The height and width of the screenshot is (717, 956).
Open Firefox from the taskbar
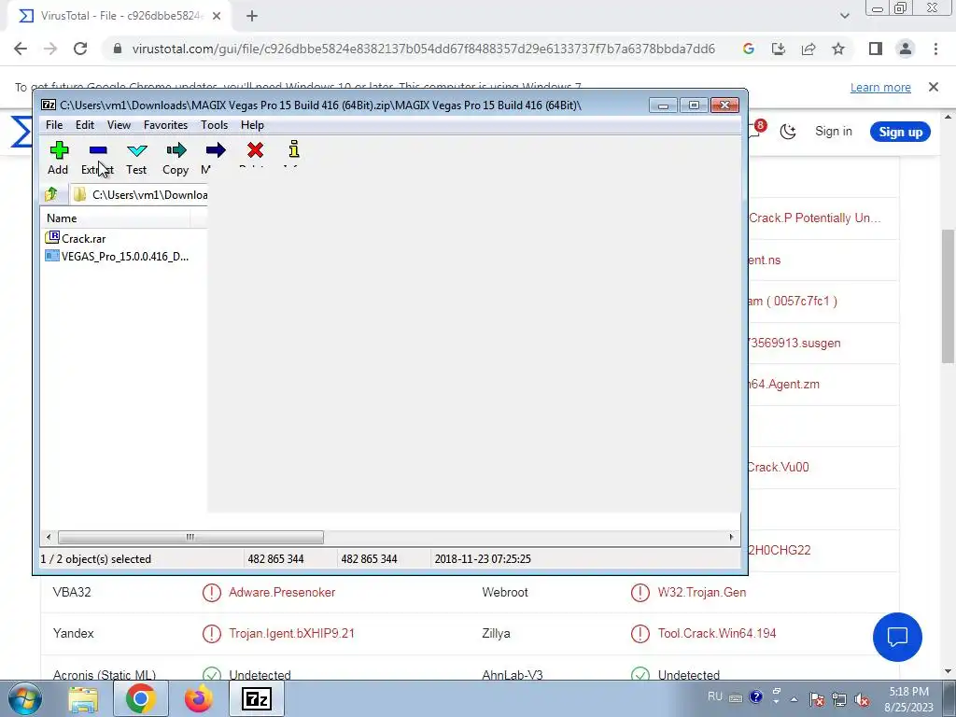(x=199, y=698)
